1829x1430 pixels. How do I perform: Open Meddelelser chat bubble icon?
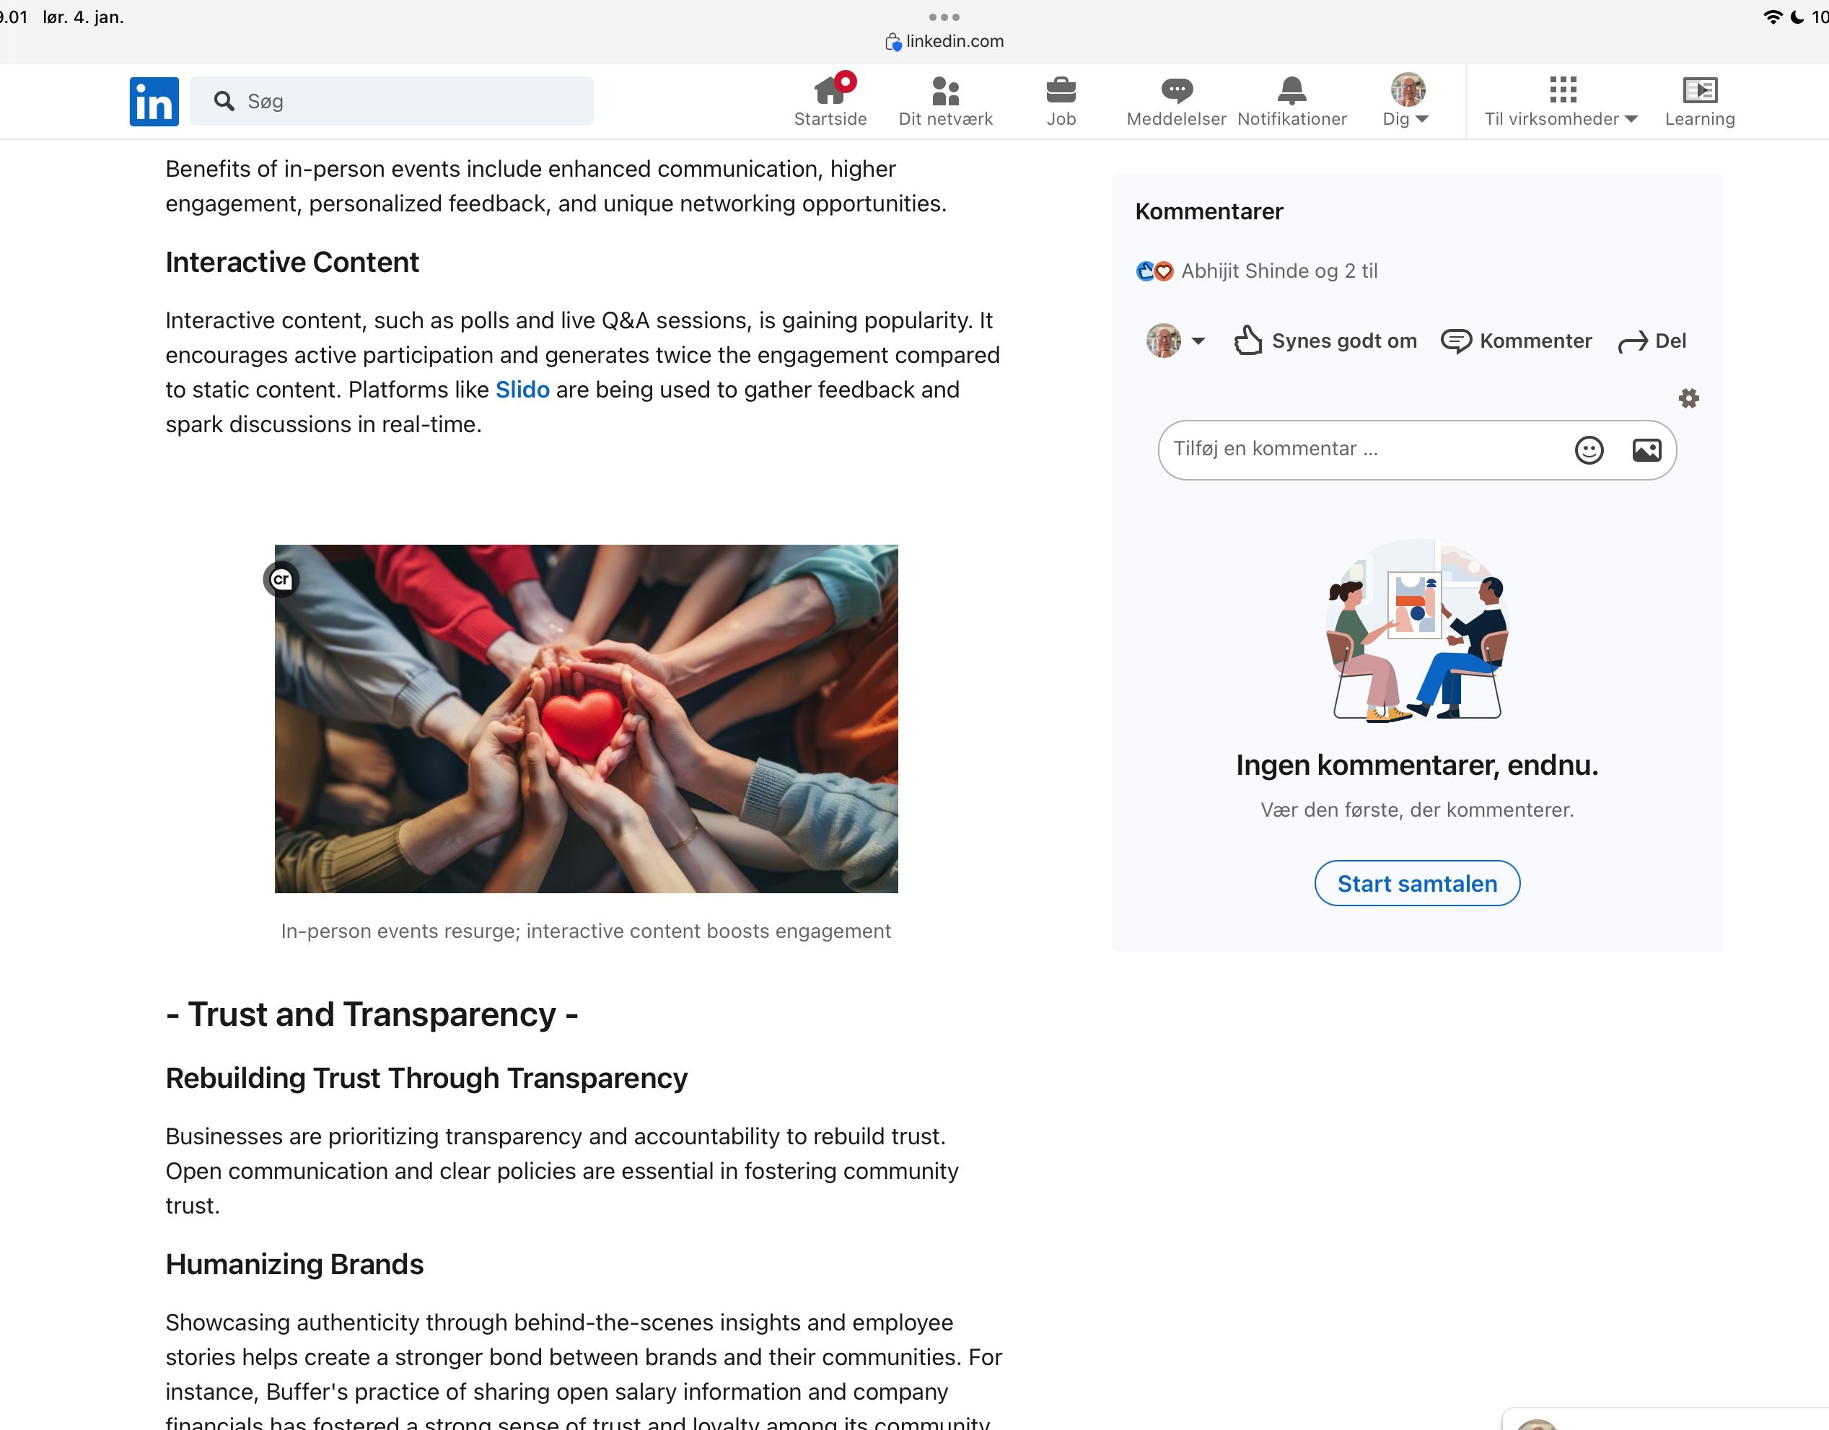pos(1177,90)
